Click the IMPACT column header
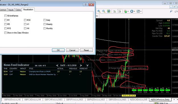178x104 pixels. (x=23, y=69)
